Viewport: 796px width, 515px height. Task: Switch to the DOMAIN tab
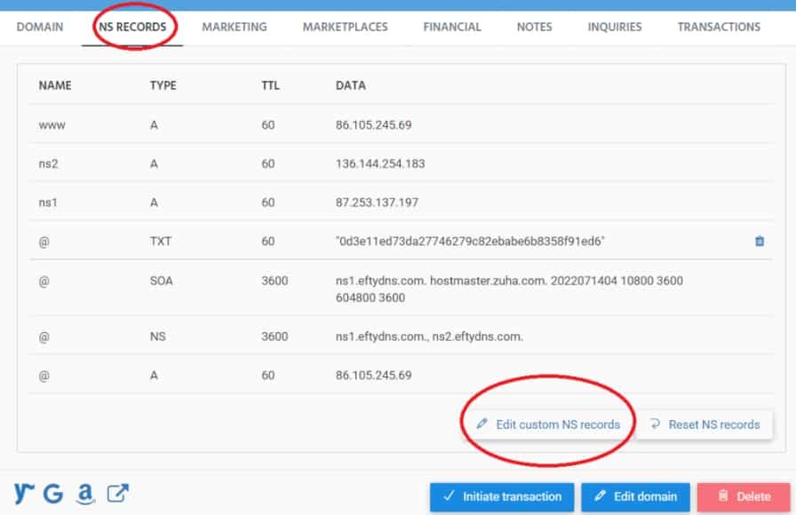click(40, 27)
